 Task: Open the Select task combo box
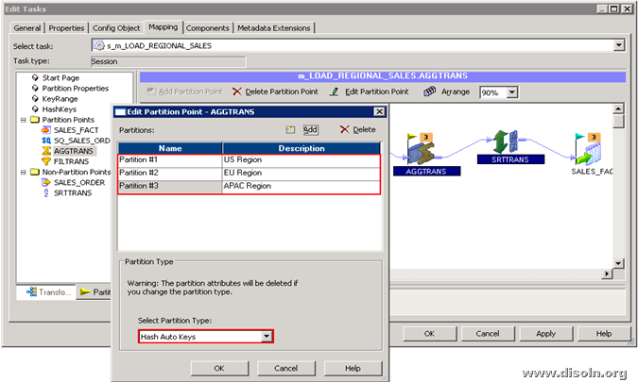tap(619, 45)
